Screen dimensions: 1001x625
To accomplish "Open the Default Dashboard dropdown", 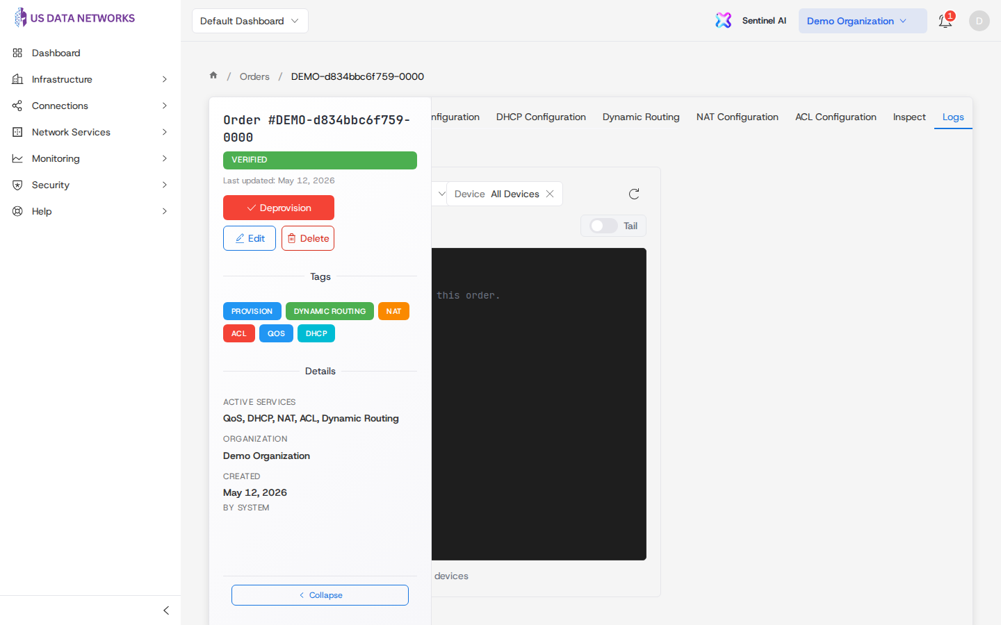I will [x=250, y=21].
